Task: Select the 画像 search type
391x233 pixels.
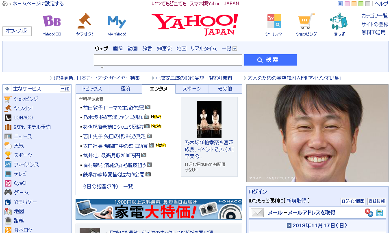Action: 118,48
